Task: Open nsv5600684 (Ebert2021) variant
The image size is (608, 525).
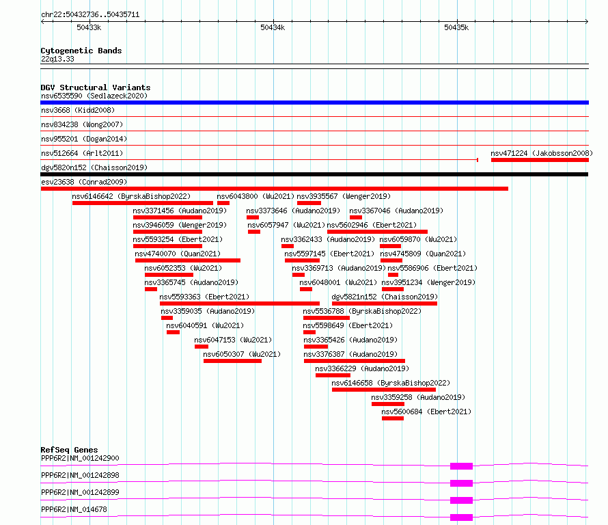Action: tap(426, 412)
